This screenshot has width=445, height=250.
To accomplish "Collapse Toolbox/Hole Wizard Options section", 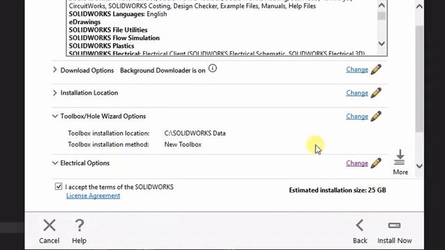I will click(x=55, y=116).
